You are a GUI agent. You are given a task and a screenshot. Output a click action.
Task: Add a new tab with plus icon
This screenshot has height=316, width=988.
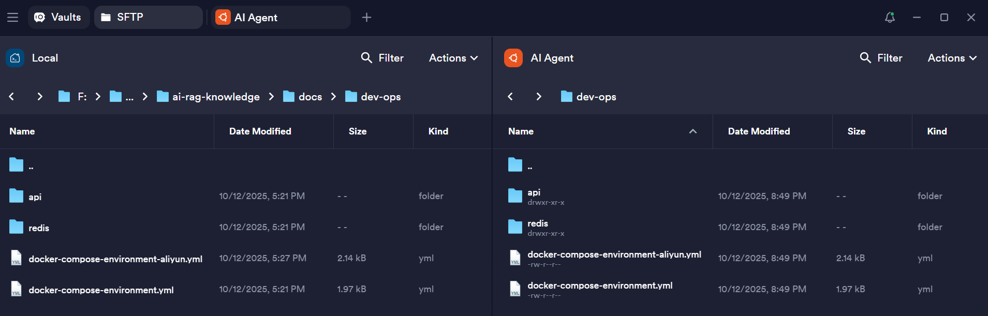pos(366,18)
